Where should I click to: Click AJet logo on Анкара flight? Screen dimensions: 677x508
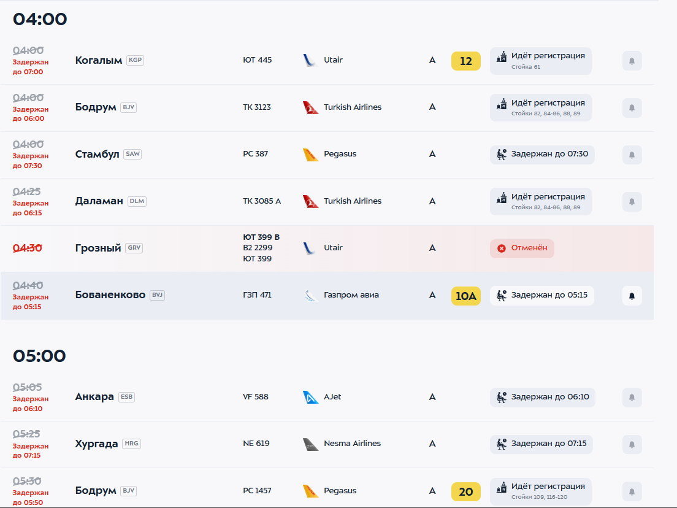click(310, 397)
